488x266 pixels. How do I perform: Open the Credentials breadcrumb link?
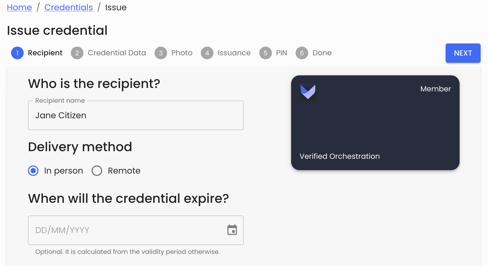[x=68, y=7]
